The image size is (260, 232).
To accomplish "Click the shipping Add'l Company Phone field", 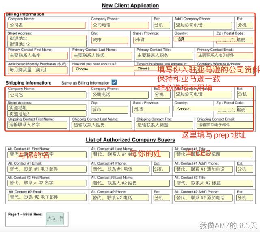I will (203, 95).
